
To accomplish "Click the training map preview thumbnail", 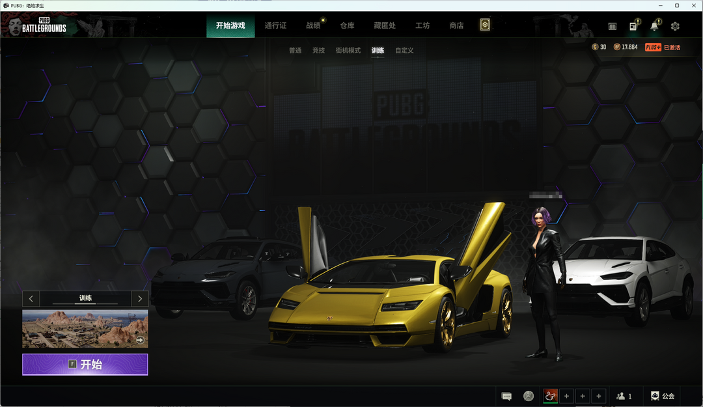I will pos(85,329).
